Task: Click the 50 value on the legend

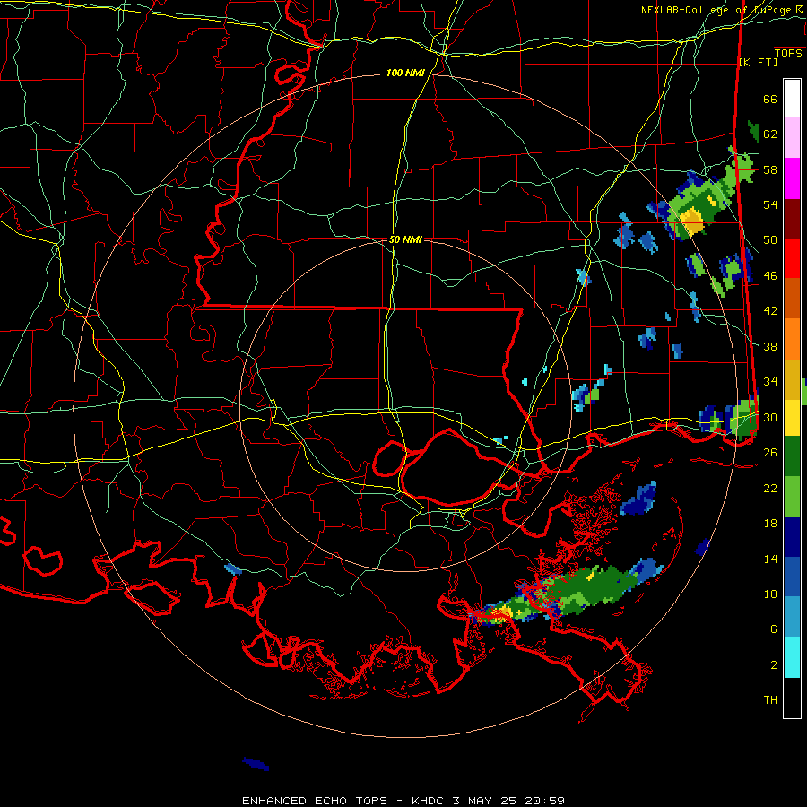Action: [x=770, y=240]
